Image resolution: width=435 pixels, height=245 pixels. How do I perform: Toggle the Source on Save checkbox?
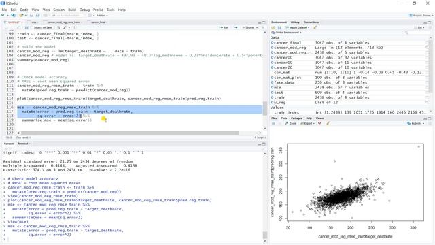point(31,27)
